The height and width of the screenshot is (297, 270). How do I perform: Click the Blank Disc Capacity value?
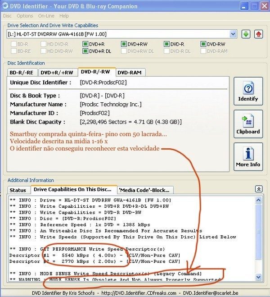130,122
